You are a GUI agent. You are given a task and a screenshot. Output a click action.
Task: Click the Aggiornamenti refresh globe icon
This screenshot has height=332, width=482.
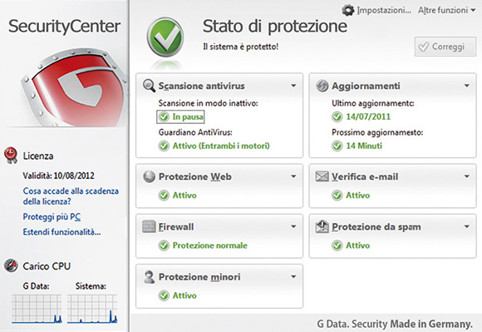(x=322, y=86)
